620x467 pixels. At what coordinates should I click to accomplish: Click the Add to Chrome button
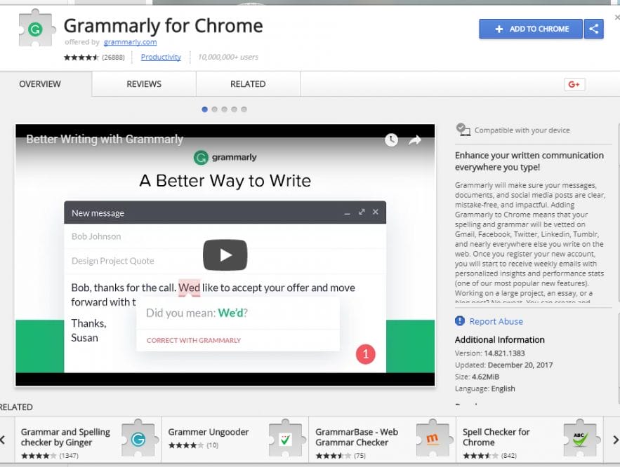[x=530, y=29]
